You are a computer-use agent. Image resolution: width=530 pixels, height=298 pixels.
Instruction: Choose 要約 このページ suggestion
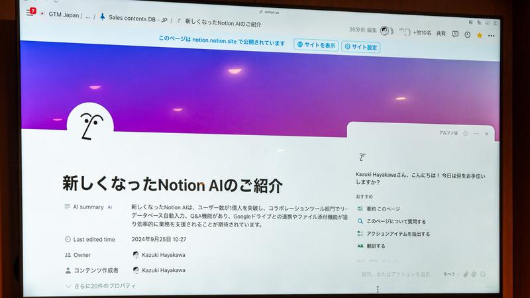coord(379,209)
